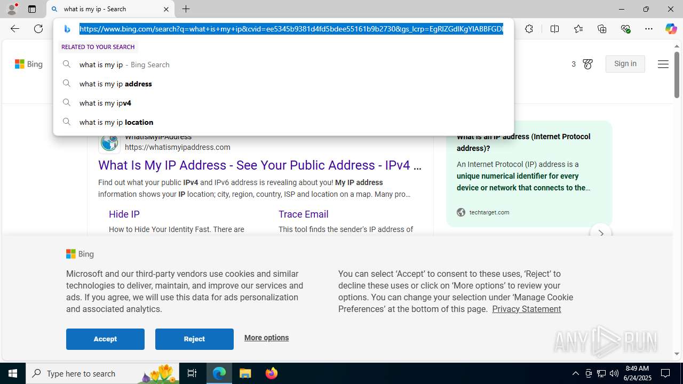Launch Firefox from taskbar
Screen dimensions: 683x384
(x=272, y=373)
